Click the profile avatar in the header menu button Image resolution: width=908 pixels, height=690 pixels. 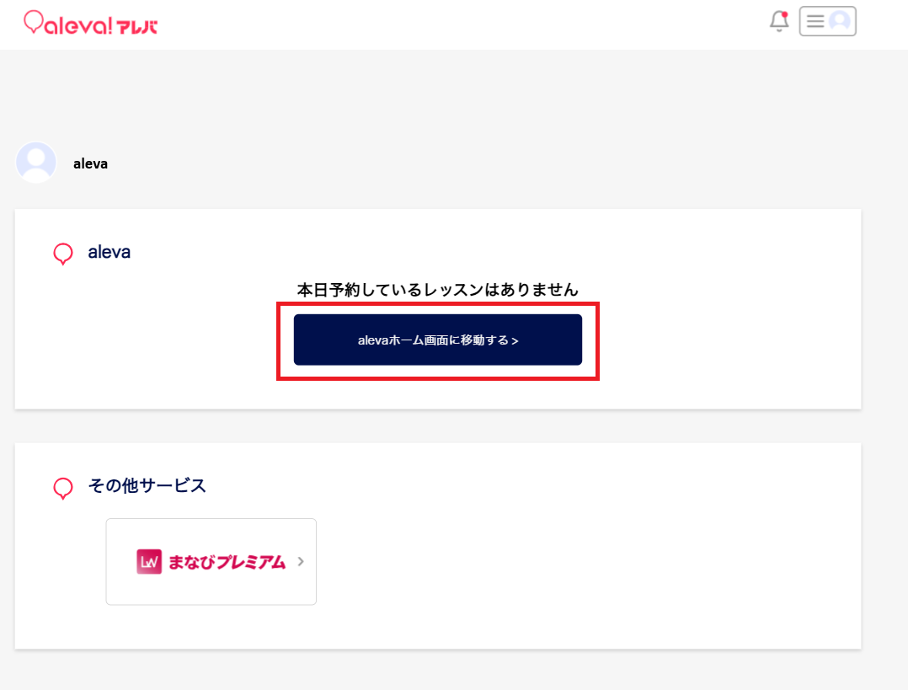coord(840,22)
